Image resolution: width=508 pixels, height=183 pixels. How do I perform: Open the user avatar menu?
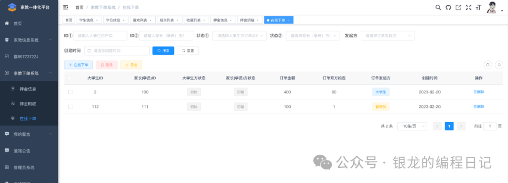pos(492,8)
